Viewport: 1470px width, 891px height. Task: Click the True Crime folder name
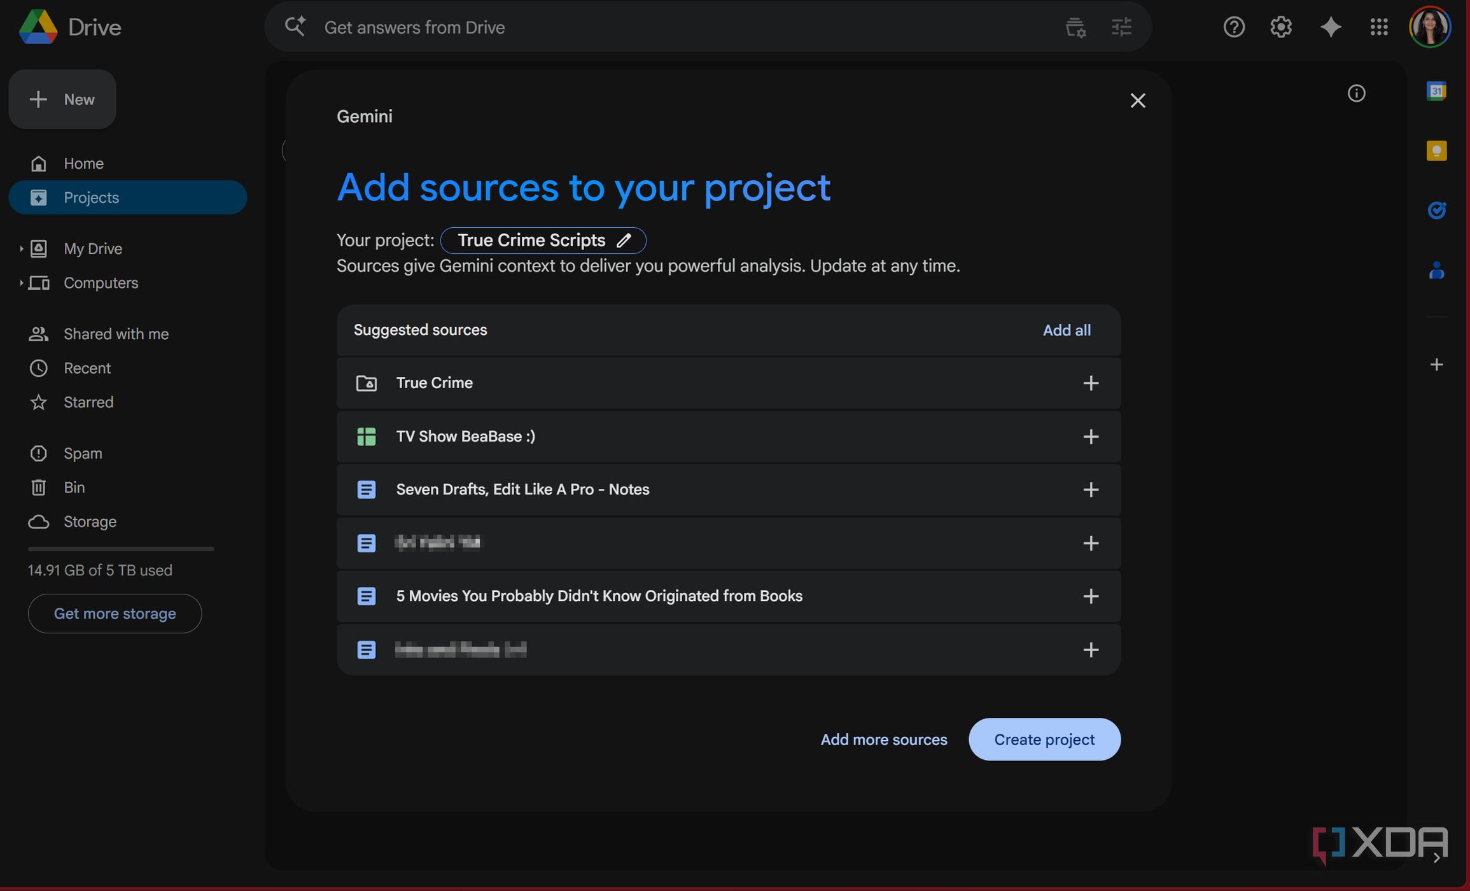pyautogui.click(x=435, y=383)
